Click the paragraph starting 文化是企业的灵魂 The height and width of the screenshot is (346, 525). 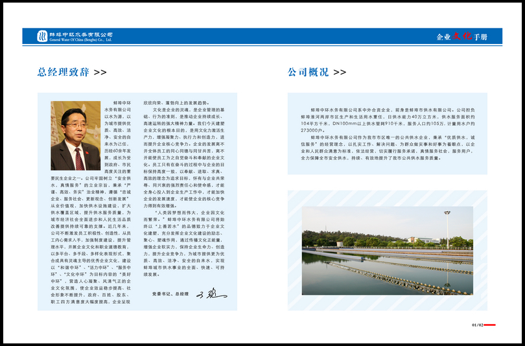(184, 157)
